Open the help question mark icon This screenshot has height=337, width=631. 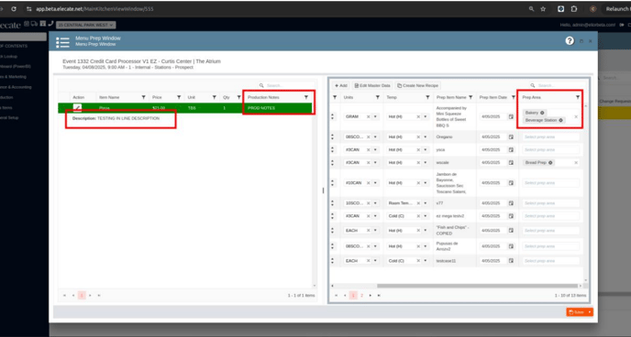tap(570, 41)
